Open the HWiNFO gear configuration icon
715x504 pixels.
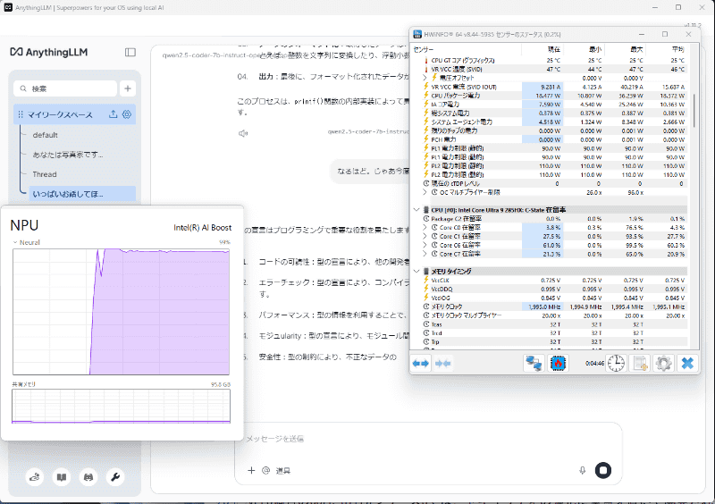pyautogui.click(x=663, y=364)
